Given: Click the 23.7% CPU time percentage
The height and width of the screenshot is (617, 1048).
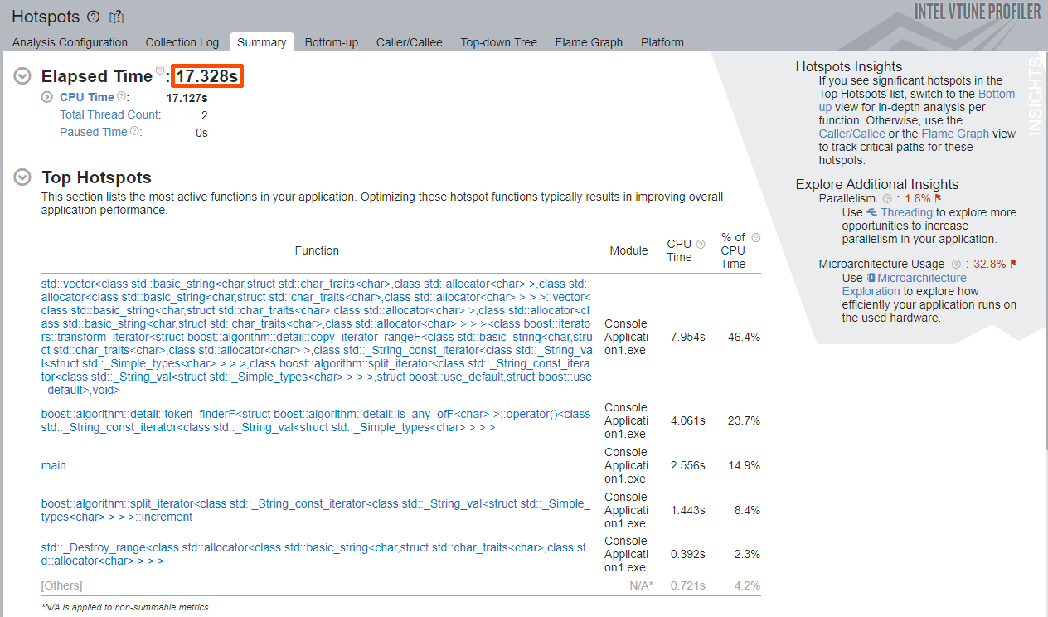Looking at the screenshot, I should click(x=743, y=420).
